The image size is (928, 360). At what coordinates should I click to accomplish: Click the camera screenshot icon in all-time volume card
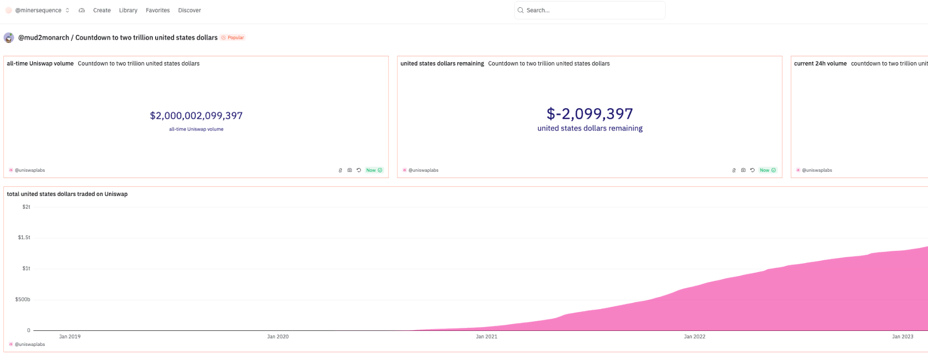tap(349, 170)
